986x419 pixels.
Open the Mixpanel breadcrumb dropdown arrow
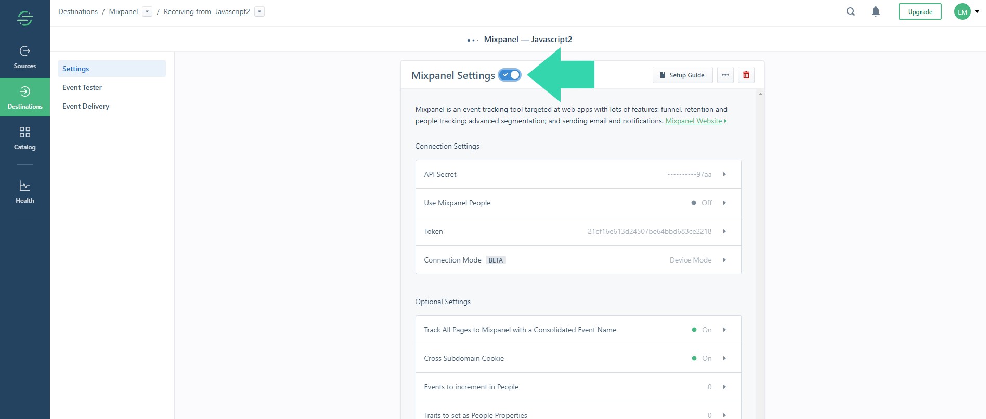[147, 11]
